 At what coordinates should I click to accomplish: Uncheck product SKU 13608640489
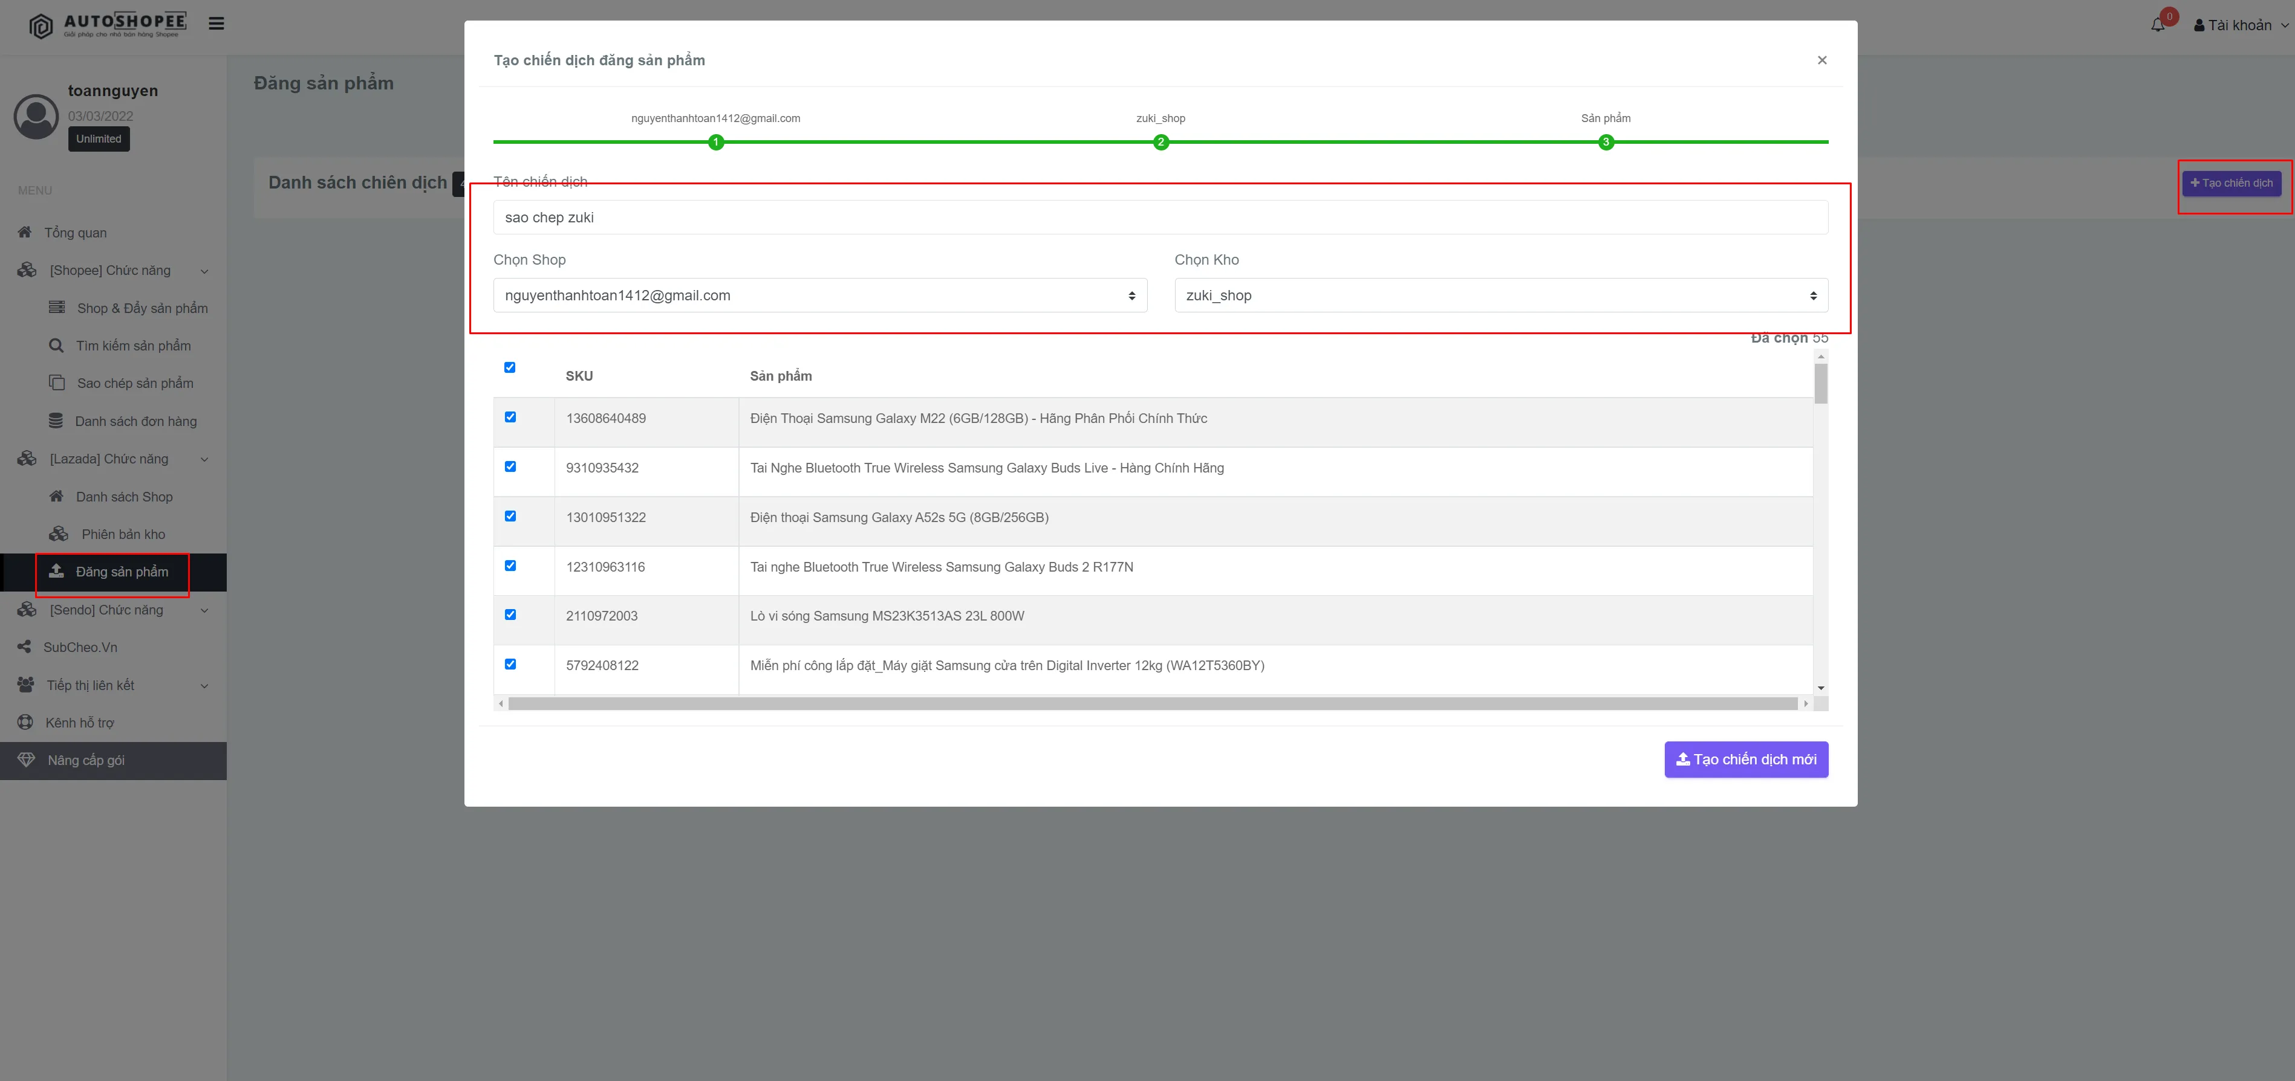(510, 417)
